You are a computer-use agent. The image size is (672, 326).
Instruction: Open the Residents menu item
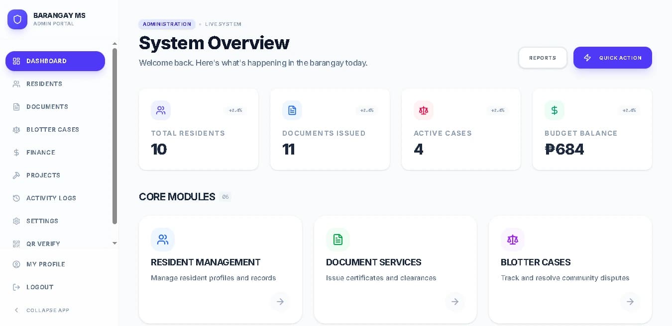(x=55, y=84)
